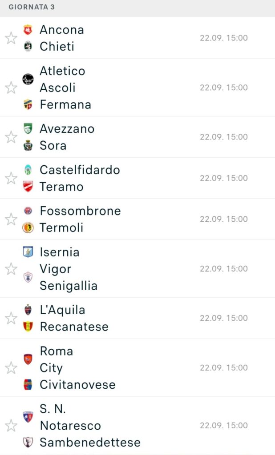Screen dimensions: 275x455
Task: Click the Avezzano green crest icon
Action: pos(28,128)
